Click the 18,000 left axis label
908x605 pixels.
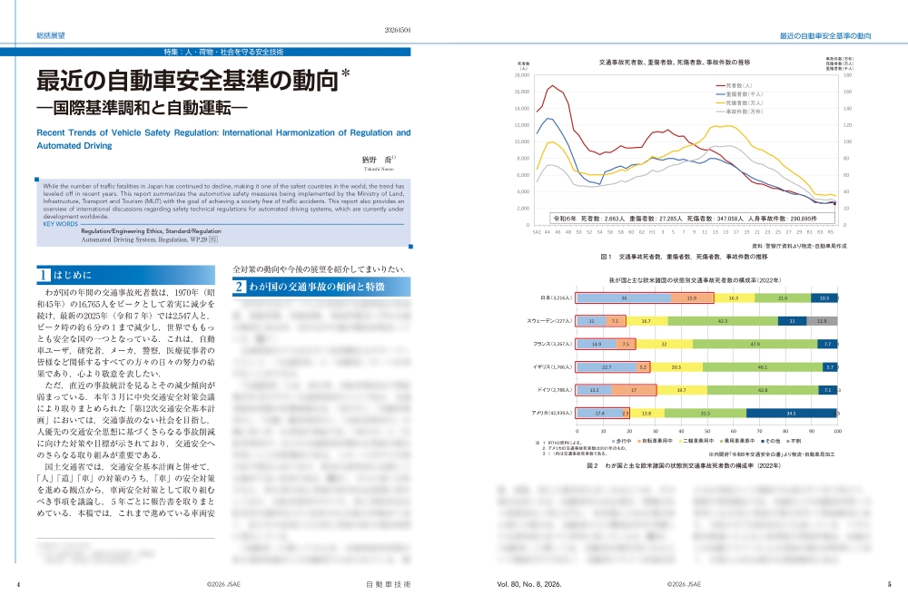pos(522,75)
